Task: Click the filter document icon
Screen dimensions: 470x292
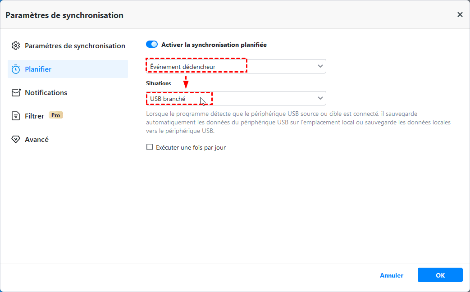Action: 16,116
